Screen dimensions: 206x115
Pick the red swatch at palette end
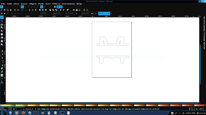click(x=204, y=105)
